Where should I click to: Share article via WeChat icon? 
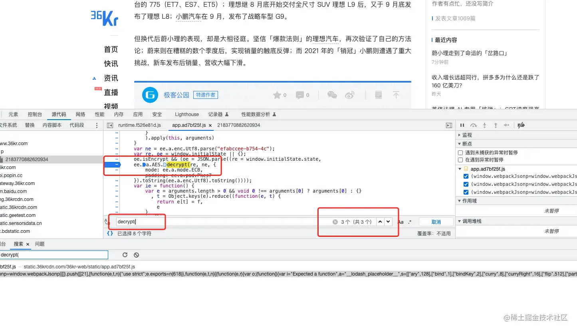click(x=332, y=95)
